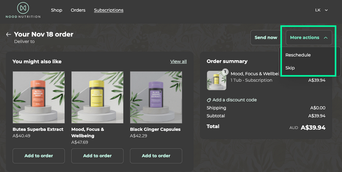Switch to the Subscriptions tab

tap(109, 10)
